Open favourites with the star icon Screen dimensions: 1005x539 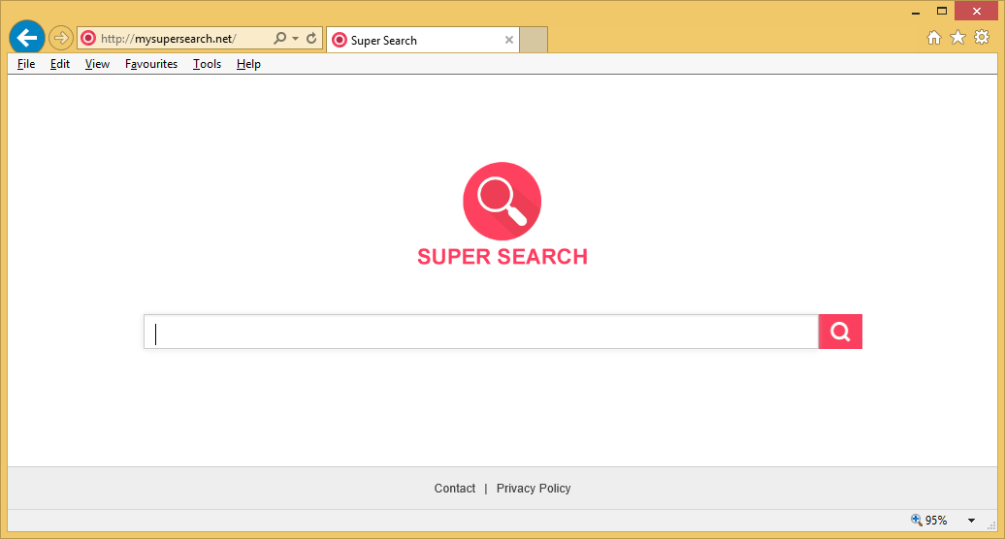point(957,38)
